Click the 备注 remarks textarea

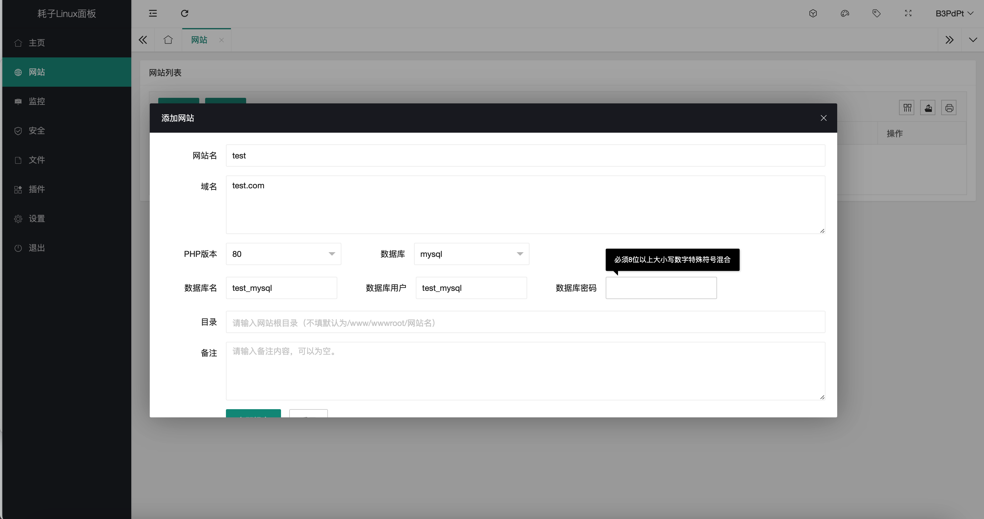pos(525,371)
